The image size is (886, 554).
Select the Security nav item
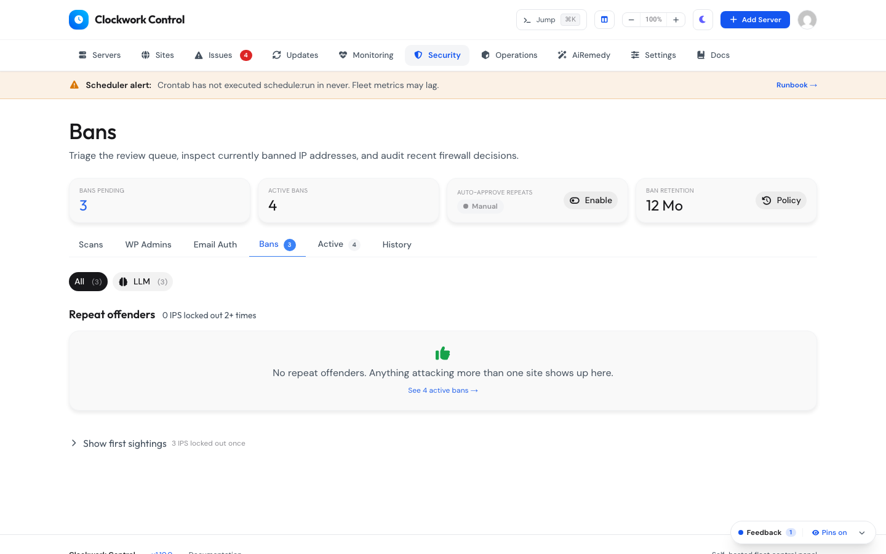coord(437,55)
